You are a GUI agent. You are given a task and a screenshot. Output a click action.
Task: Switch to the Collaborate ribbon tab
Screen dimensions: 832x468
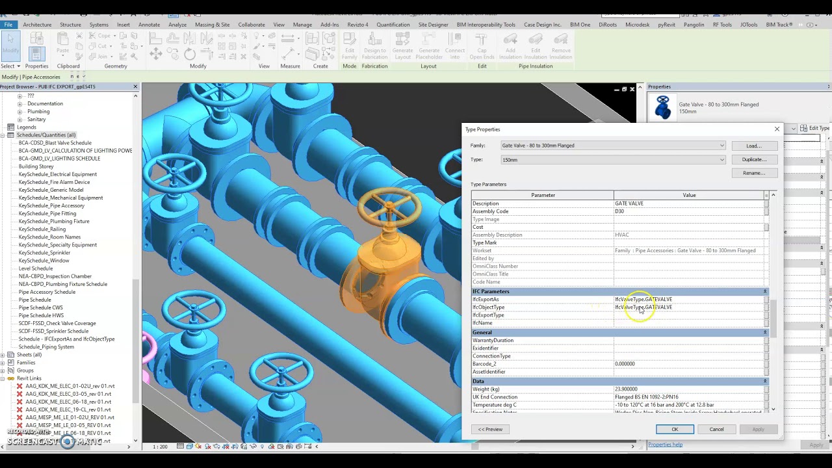click(251, 25)
